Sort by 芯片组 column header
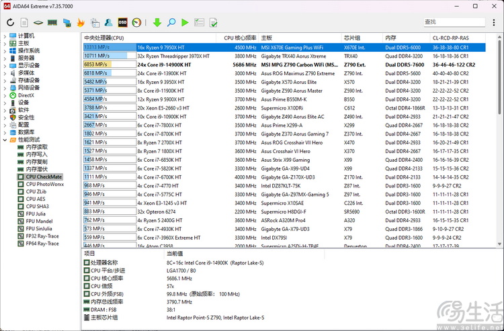The image size is (504, 331). pos(362,38)
